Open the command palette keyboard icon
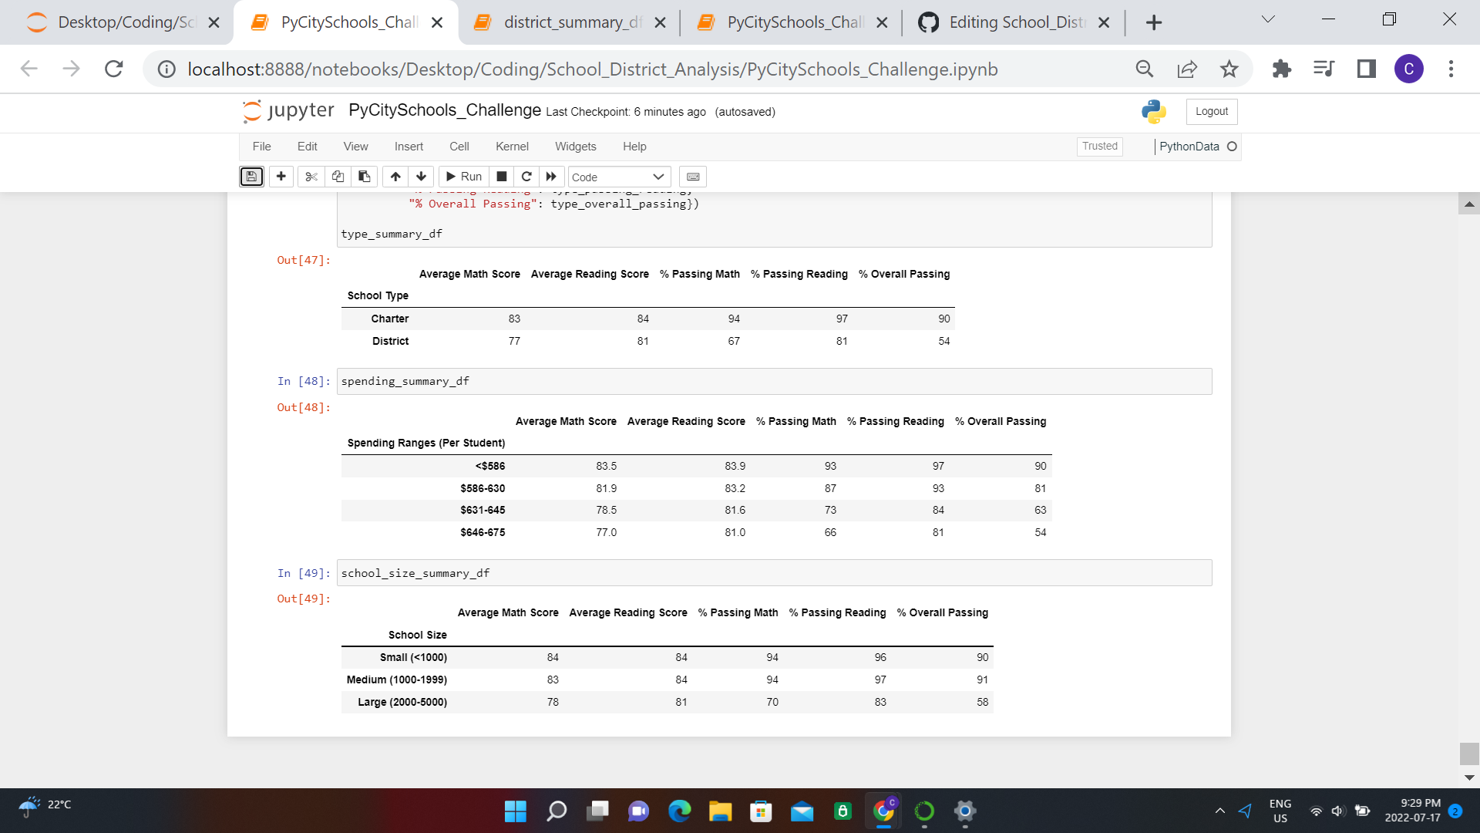Viewport: 1480px width, 833px height. (692, 177)
